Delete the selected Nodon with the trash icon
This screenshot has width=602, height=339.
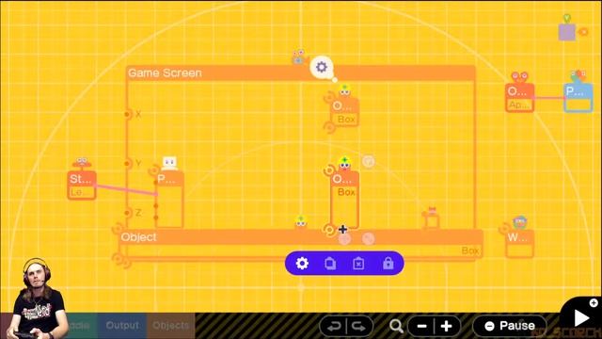[x=358, y=264]
